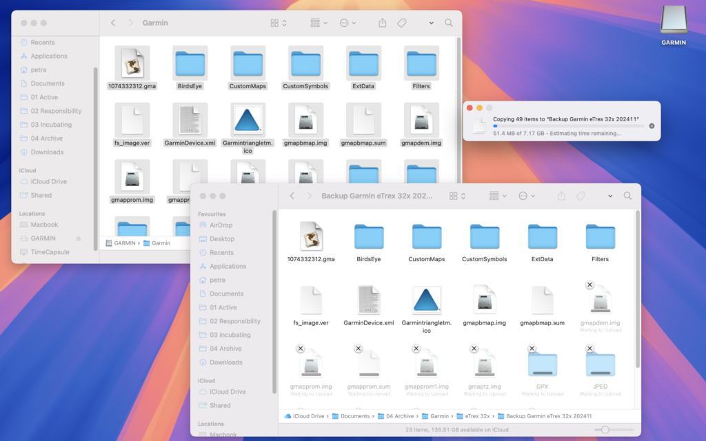Open the group-by dropdown in the Backup window

point(498,196)
